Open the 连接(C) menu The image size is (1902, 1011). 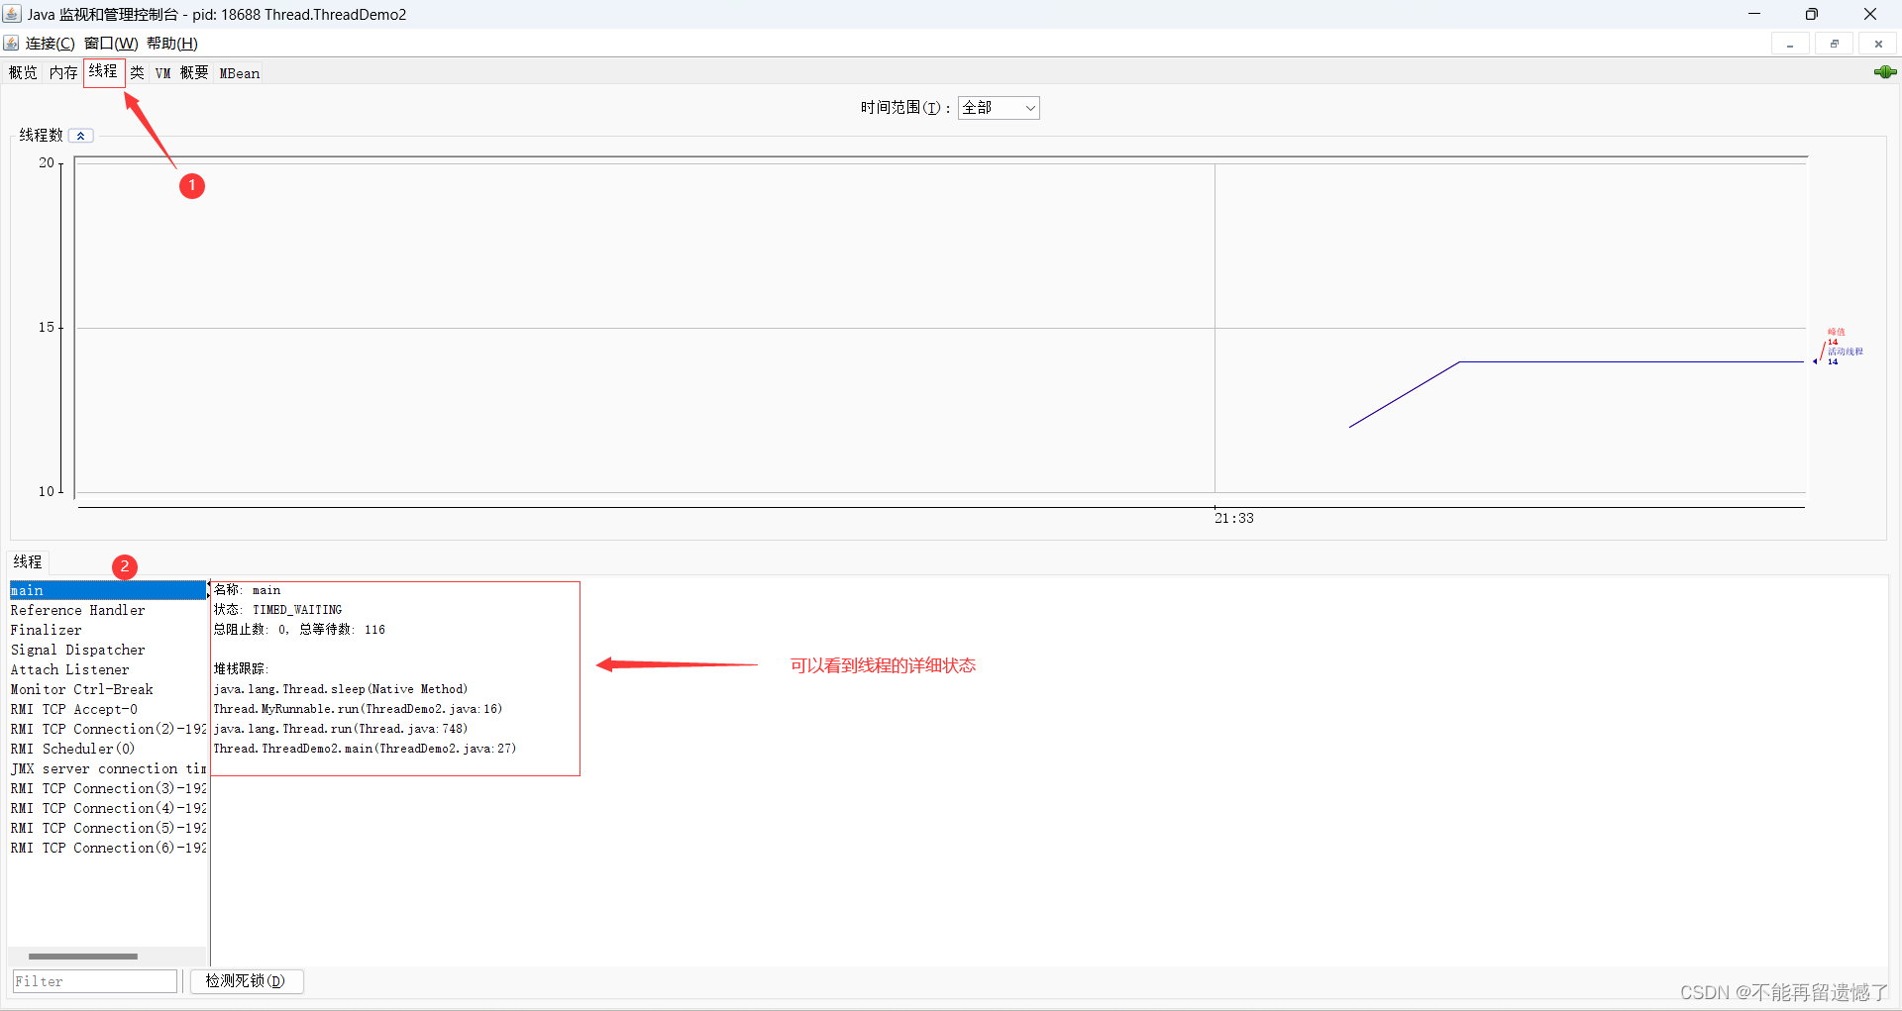(x=50, y=44)
